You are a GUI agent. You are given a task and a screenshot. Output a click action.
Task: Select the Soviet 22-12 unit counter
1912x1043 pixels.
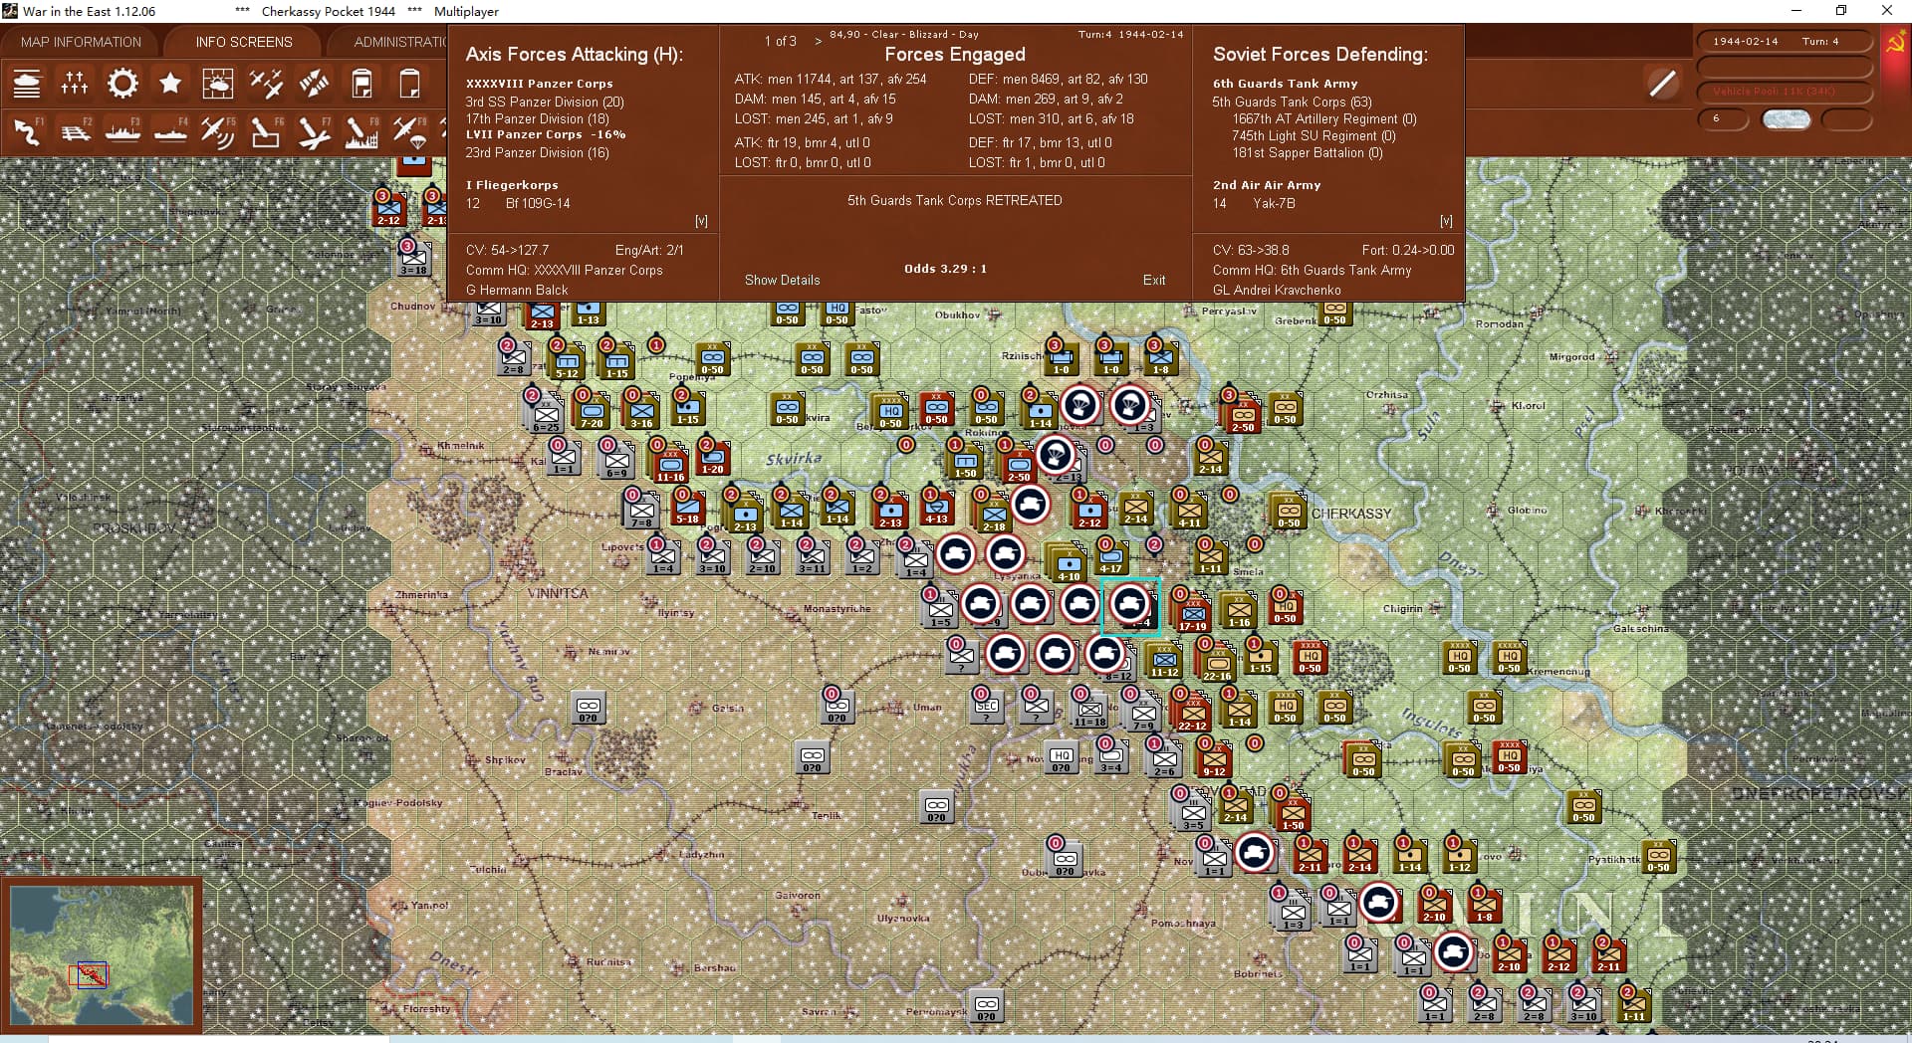tap(1192, 714)
